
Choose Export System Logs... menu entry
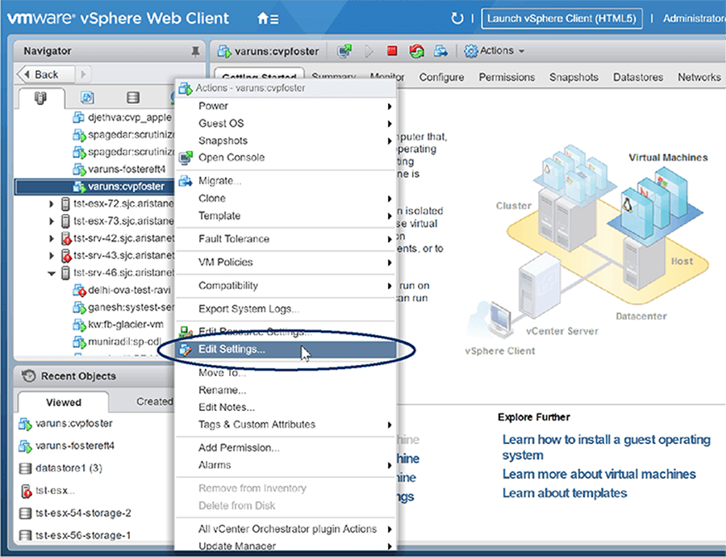click(286, 309)
